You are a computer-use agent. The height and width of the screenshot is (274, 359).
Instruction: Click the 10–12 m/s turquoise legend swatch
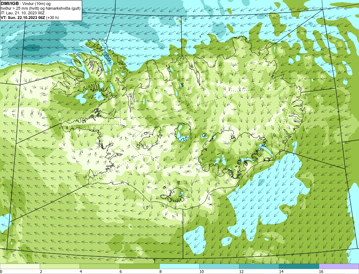[219, 266]
